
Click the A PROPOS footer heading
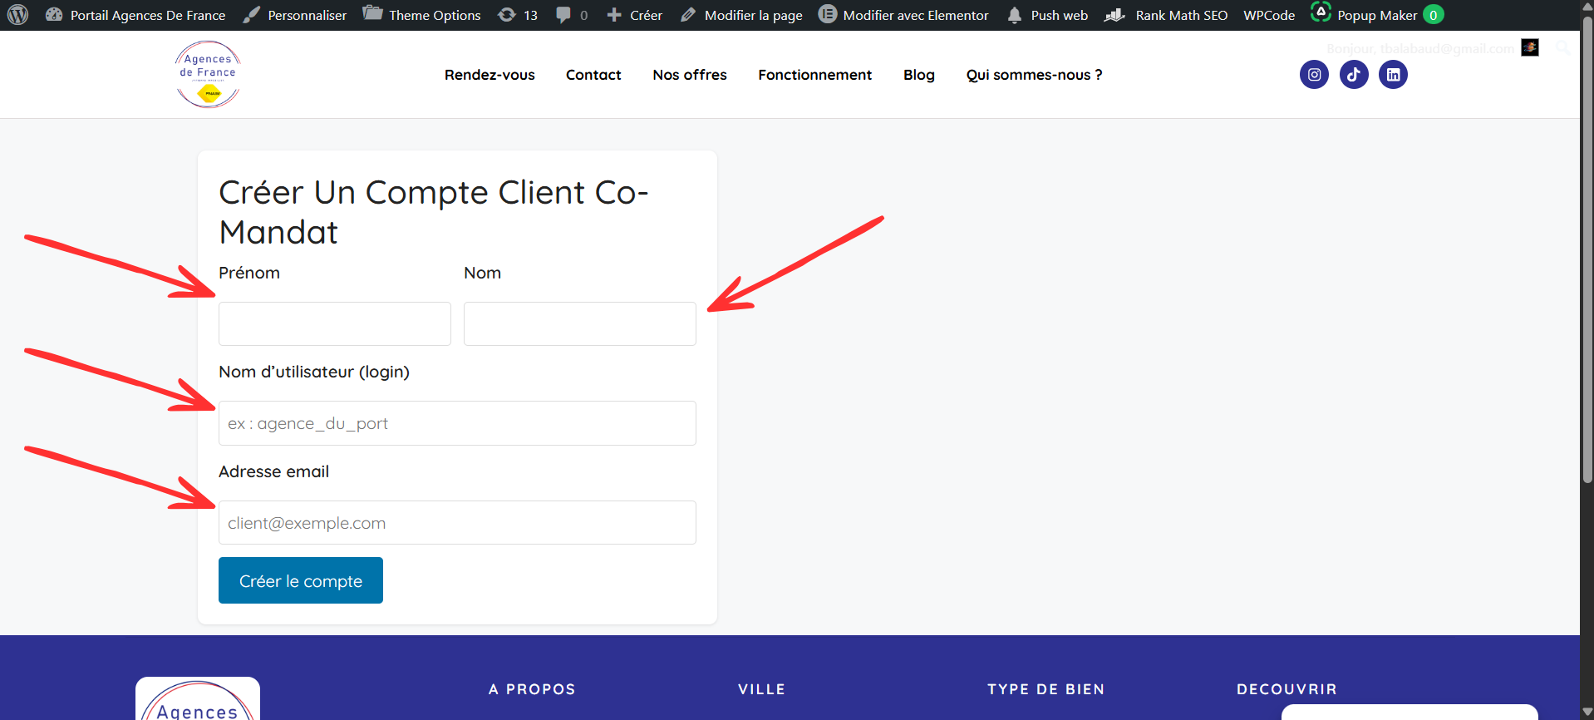[532, 689]
